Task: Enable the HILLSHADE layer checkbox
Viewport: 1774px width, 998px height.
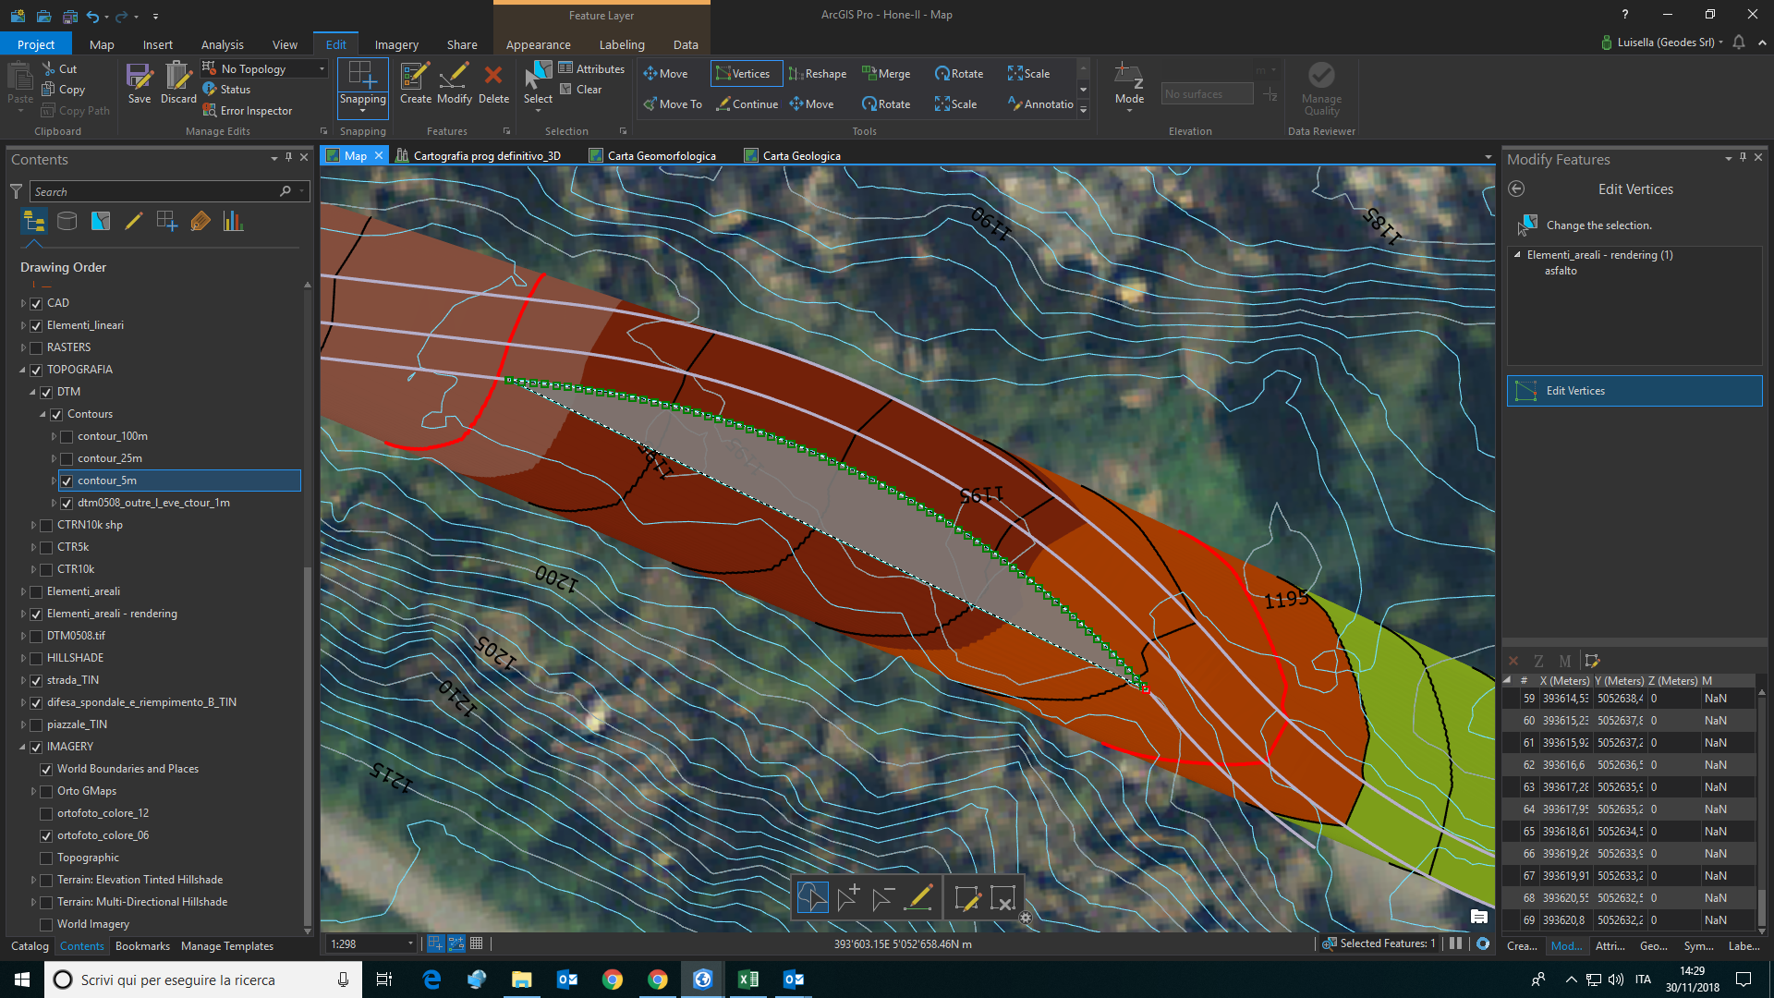Action: pyautogui.click(x=36, y=658)
